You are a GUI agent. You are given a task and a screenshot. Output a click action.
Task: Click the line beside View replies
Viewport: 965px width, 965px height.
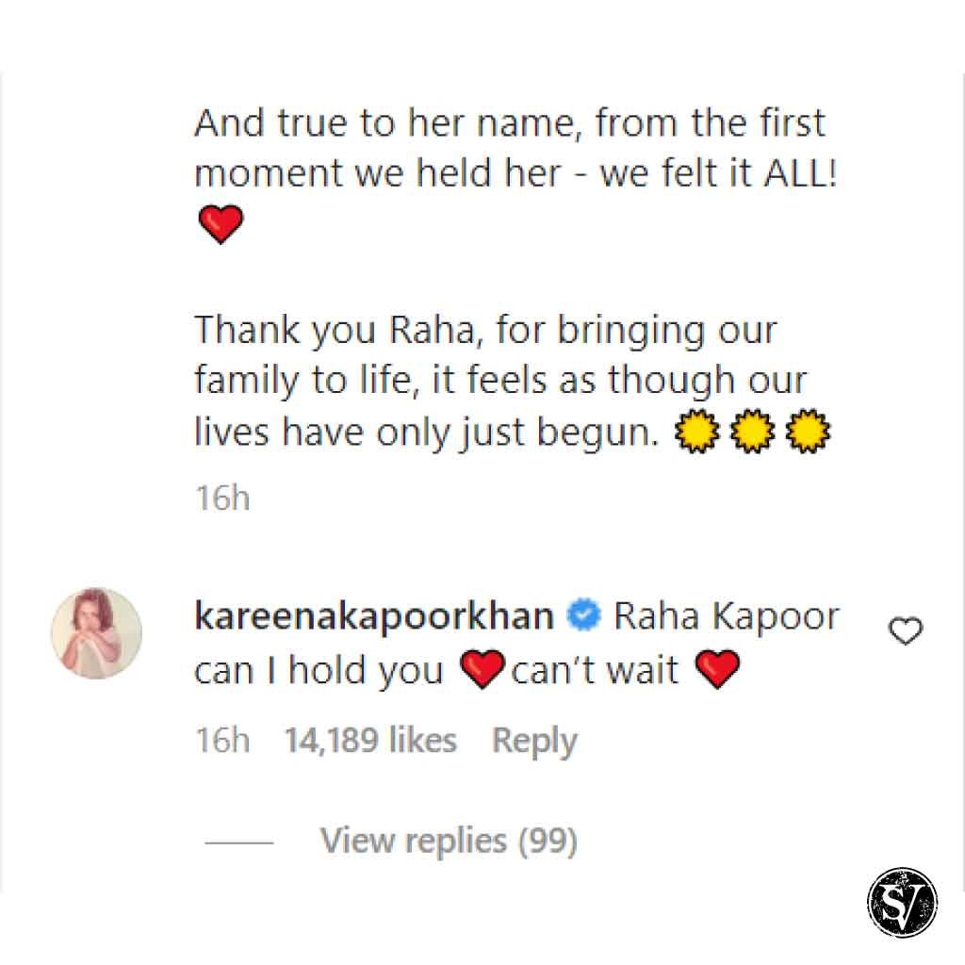coord(238,842)
